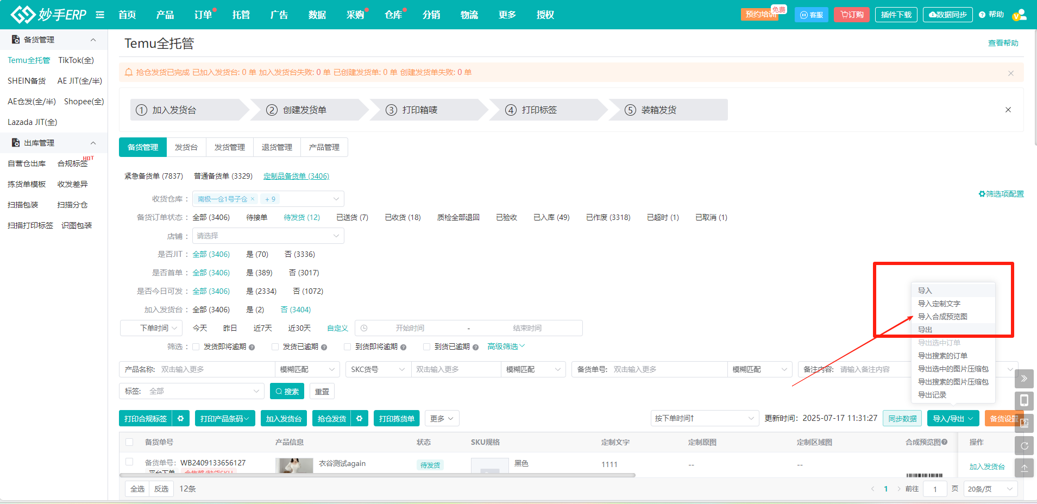
Task: Open 筛选项配置 gear settings
Action: (x=1001, y=194)
